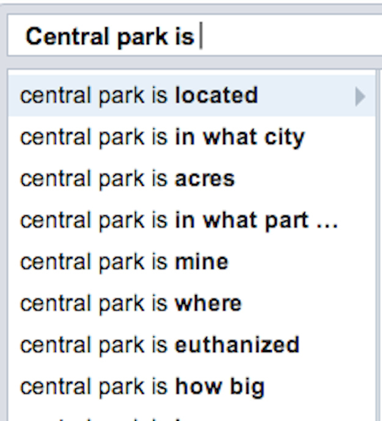This screenshot has width=382, height=421.
Task: Select the "central park is how big" suggestion
Action: click(142, 387)
